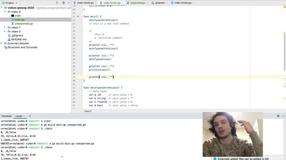Viewport: 286px width, 160px height.
Task: Click the video-0 folder icon
Action: pyautogui.click(x=9, y=12)
